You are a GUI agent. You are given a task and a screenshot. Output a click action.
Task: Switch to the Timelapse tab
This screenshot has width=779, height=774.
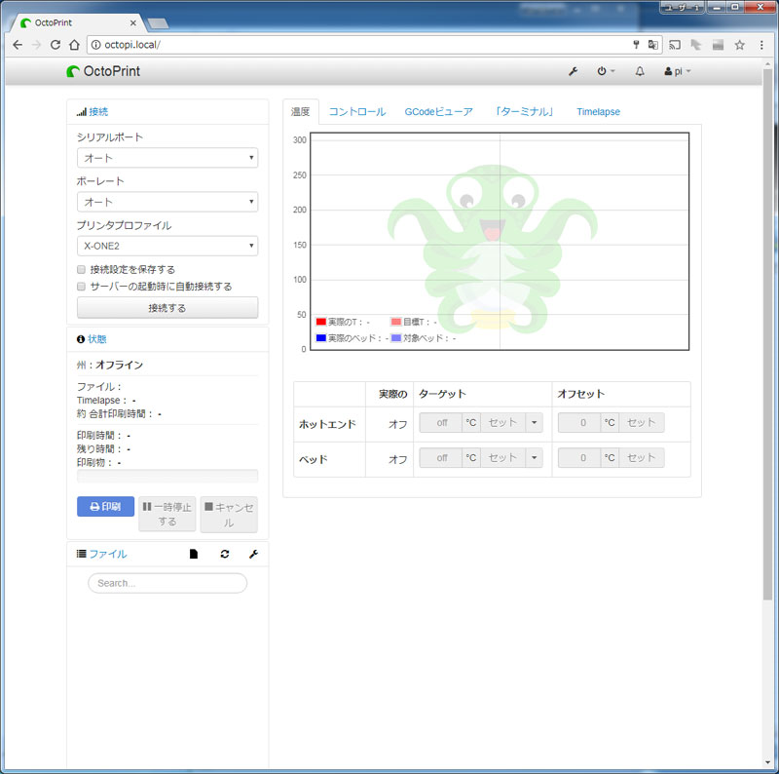point(598,112)
